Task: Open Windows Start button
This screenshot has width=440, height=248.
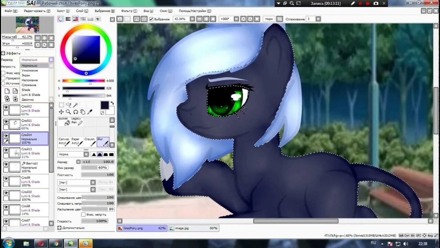Action: [8, 243]
